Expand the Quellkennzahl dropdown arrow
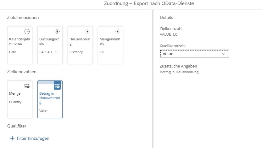Screen dimensions: 262x148 (224, 54)
